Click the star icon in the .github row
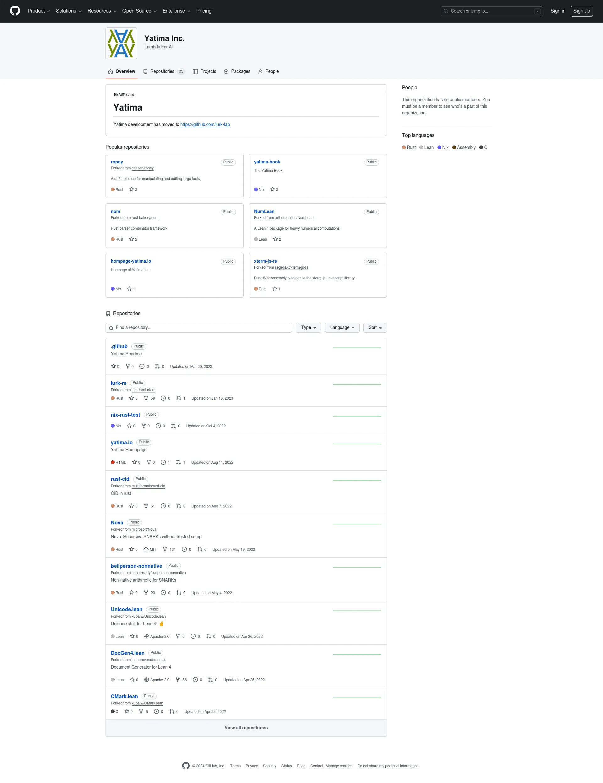 [113, 366]
